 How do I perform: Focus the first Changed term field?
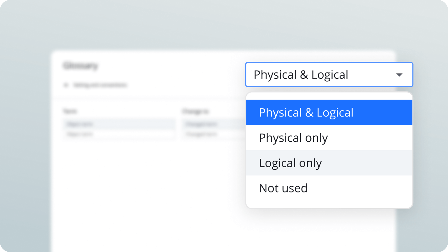(214, 124)
